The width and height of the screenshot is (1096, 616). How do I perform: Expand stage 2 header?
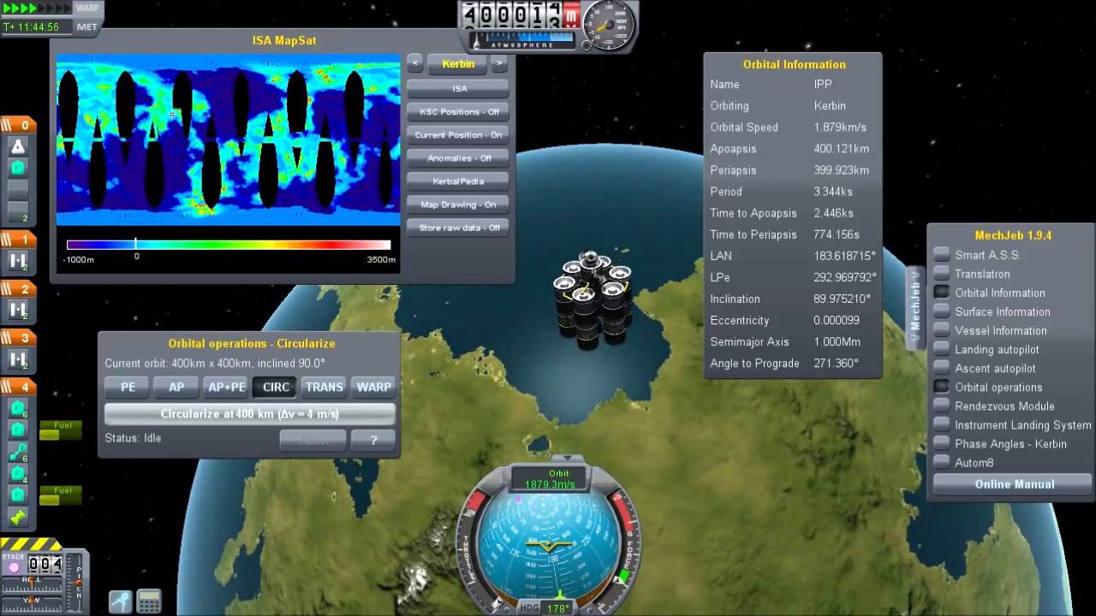point(18,289)
